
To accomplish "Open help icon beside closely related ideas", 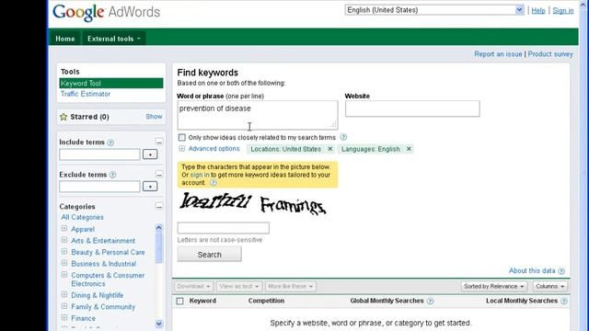I will (x=343, y=137).
